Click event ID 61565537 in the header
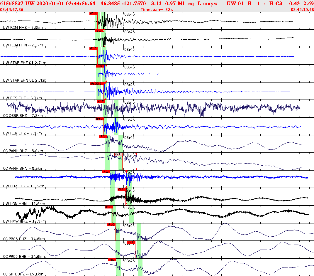Image resolution: width=314 pixels, height=276 pixels. [12, 4]
